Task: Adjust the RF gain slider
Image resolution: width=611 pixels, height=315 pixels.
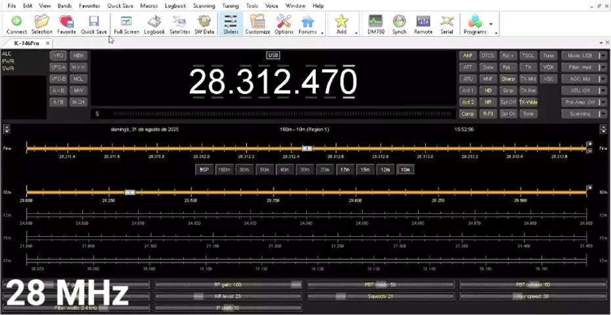Action: (x=229, y=285)
